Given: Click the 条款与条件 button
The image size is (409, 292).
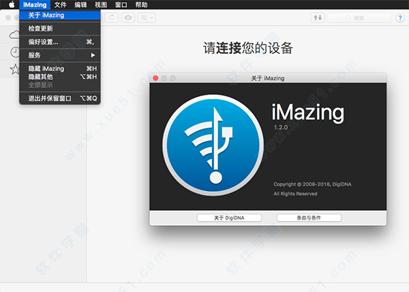Looking at the screenshot, I should [x=309, y=218].
